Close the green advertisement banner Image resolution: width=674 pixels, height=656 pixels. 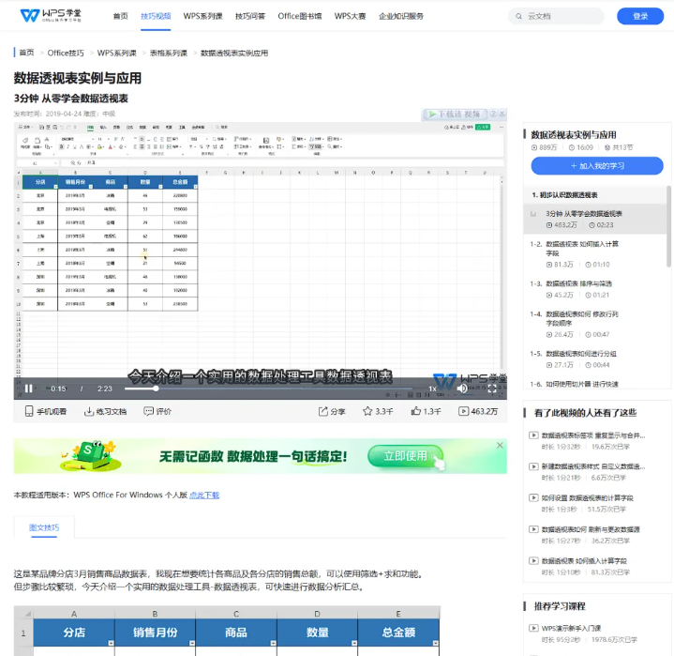pyautogui.click(x=500, y=445)
